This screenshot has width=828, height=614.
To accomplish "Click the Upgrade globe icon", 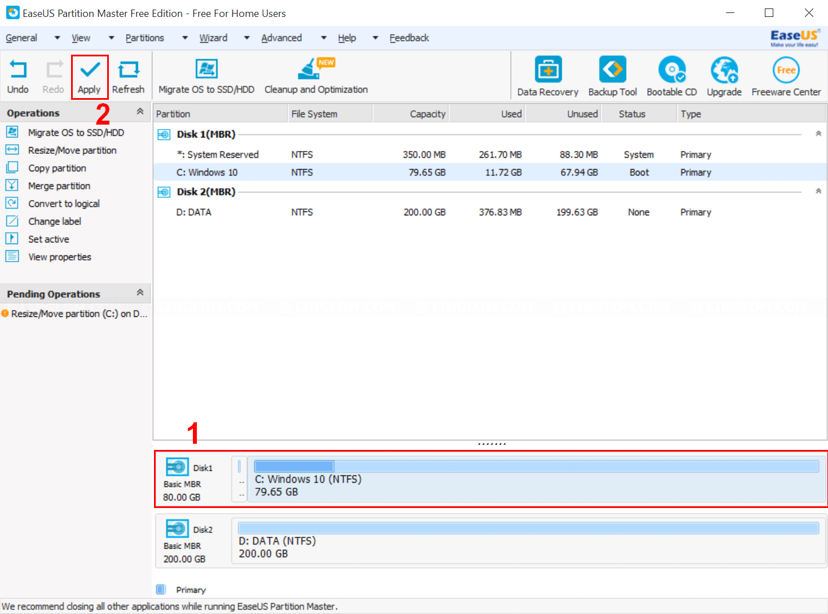I will point(724,70).
